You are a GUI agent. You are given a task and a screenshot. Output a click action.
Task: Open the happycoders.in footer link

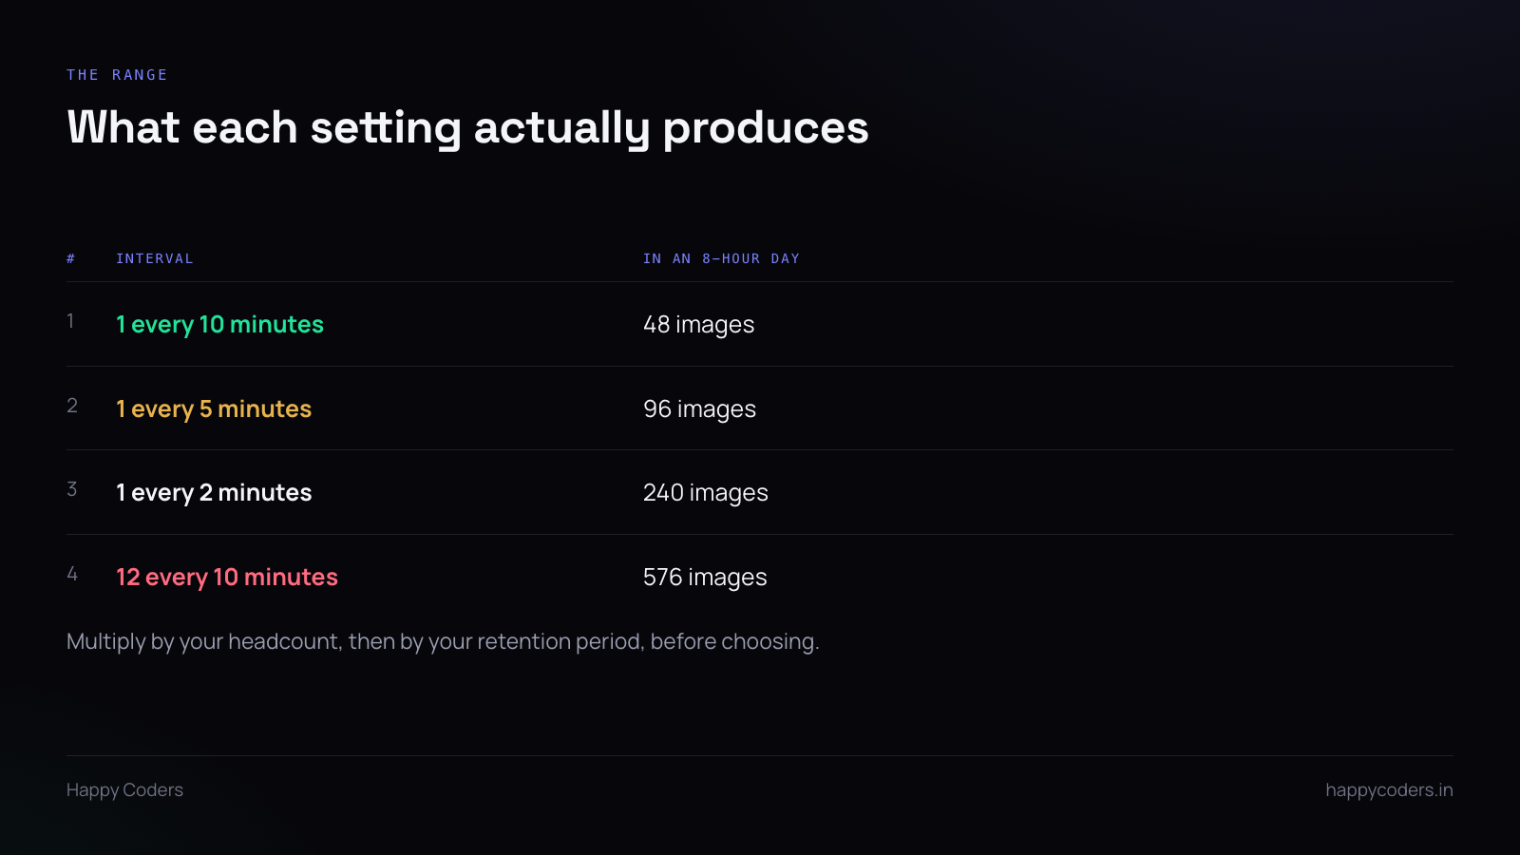tap(1389, 790)
